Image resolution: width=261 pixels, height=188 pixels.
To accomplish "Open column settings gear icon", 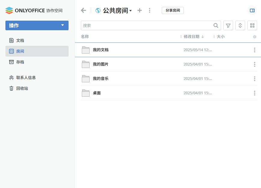I will click(254, 37).
